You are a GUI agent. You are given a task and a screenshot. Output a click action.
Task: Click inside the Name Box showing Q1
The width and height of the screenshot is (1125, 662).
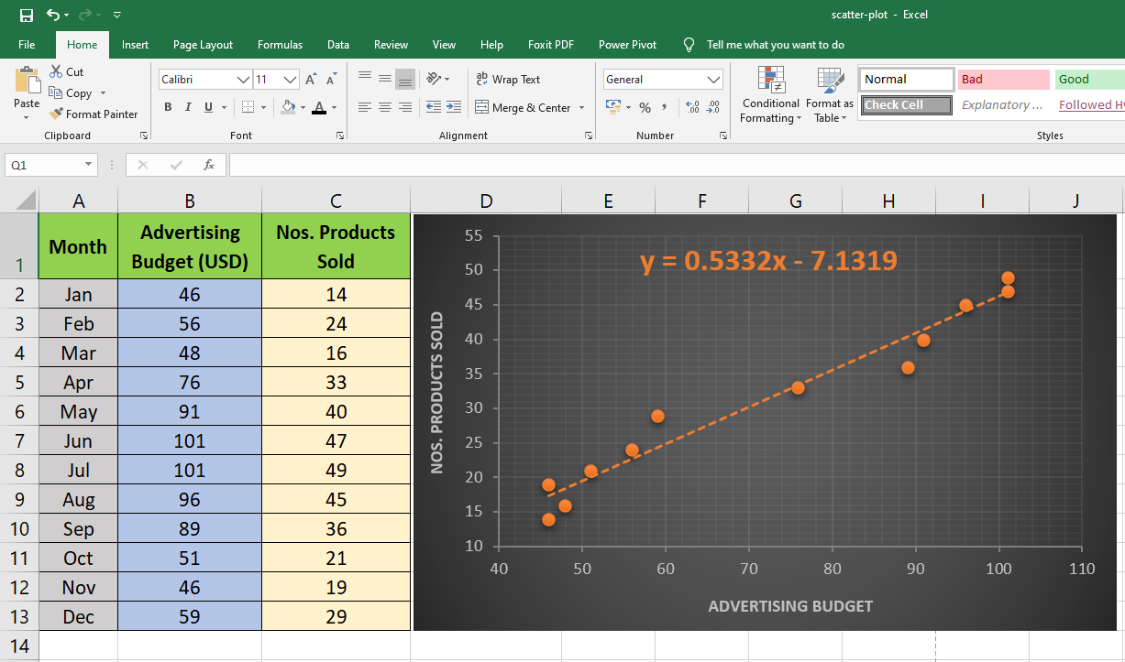(x=42, y=165)
